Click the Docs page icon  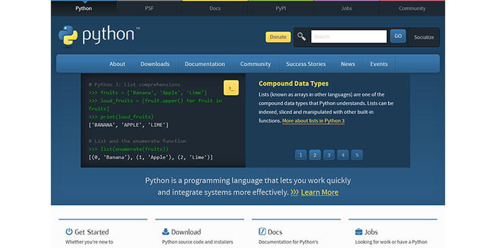coord(262,231)
